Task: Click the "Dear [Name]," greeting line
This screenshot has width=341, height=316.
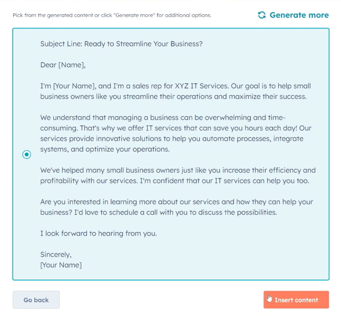Action: (63, 65)
